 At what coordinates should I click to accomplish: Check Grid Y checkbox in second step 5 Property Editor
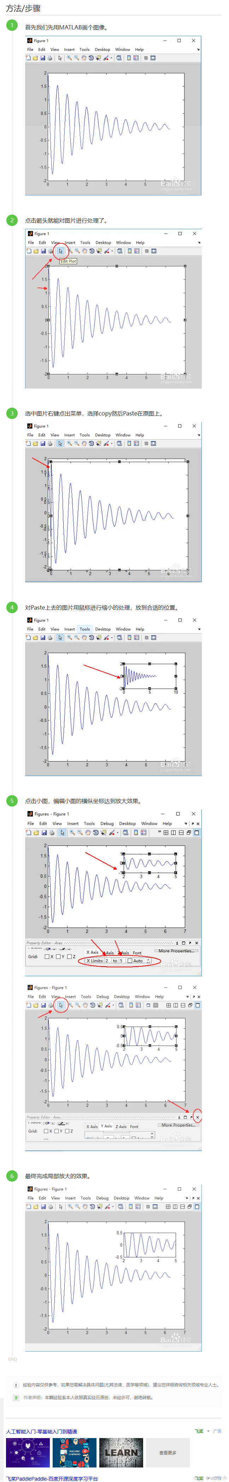tap(57, 1131)
